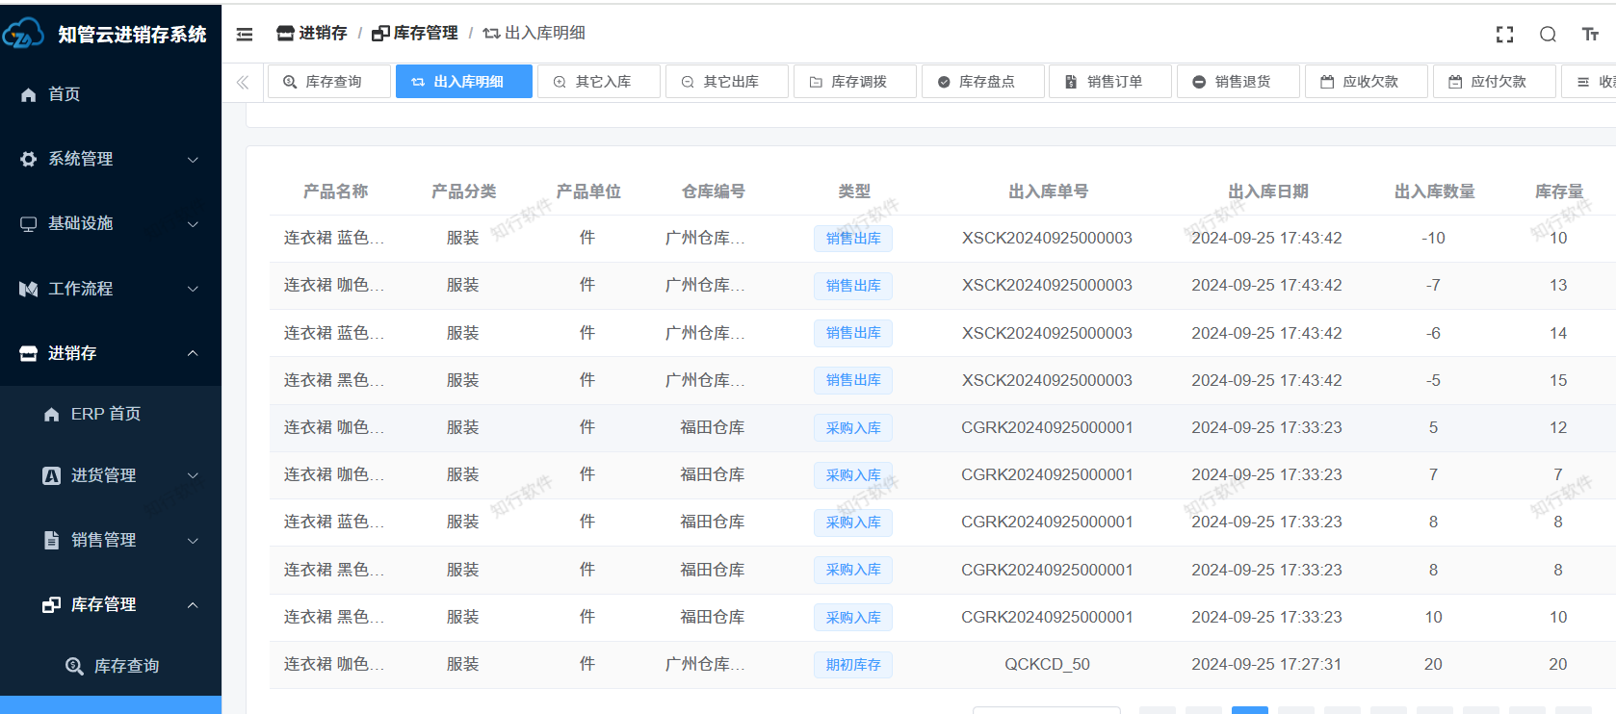Collapse the 进销存 sidebar section
Screen dimensions: 1616x714
110,353
